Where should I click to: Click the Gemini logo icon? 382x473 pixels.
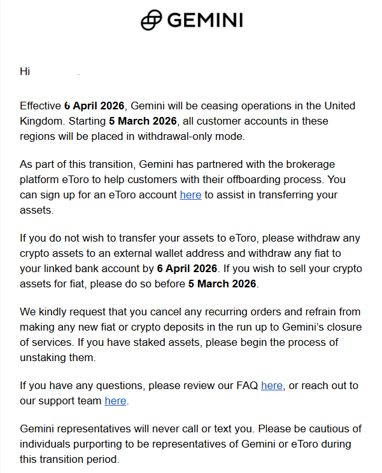(x=151, y=20)
